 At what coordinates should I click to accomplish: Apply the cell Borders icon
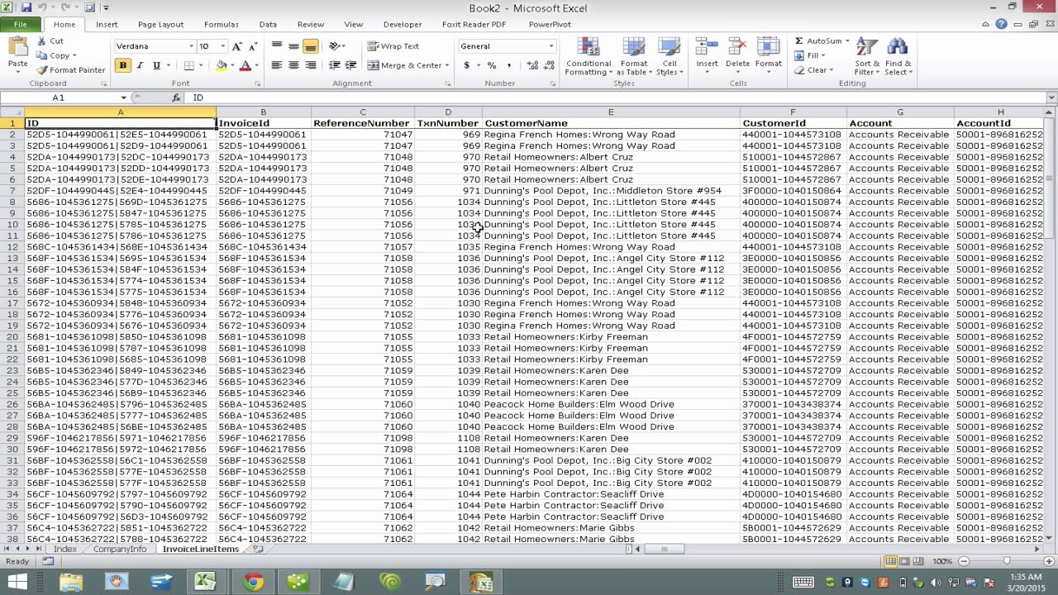pyautogui.click(x=188, y=65)
